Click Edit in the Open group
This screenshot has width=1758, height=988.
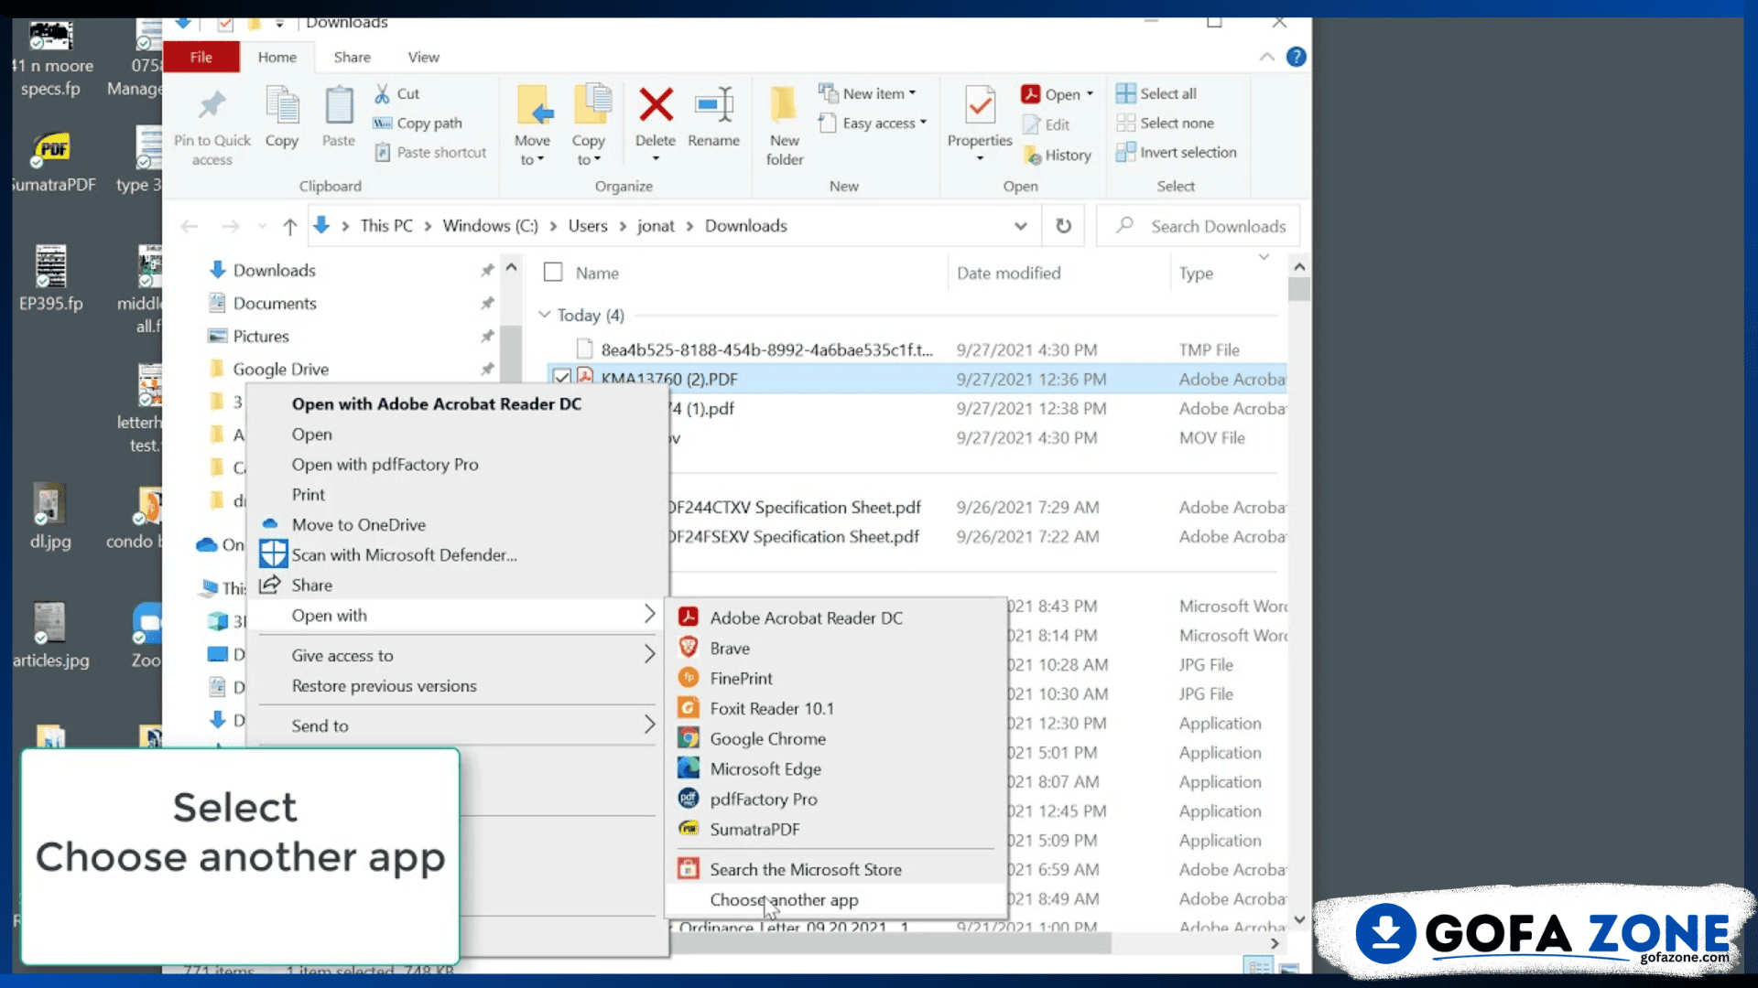coord(1047,124)
